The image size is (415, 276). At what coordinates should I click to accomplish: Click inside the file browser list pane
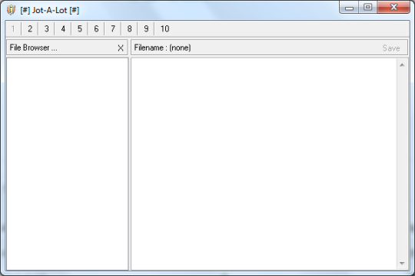tap(67, 164)
